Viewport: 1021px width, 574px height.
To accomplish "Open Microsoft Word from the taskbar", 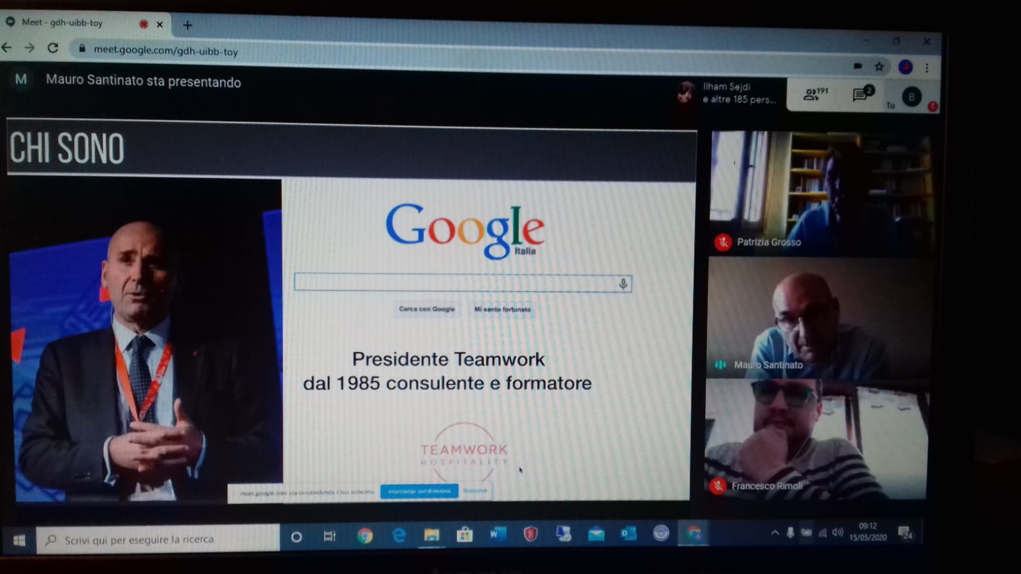I will 497,534.
